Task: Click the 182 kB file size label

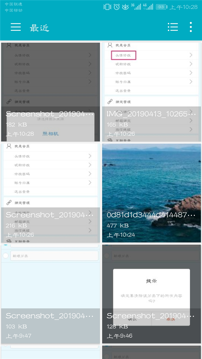Action: (x=16, y=124)
